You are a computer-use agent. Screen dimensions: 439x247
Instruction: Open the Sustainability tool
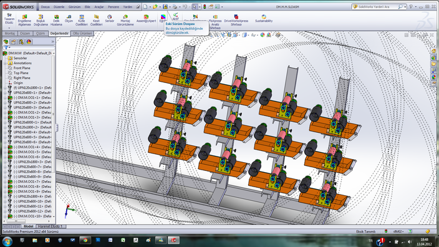pos(264,19)
